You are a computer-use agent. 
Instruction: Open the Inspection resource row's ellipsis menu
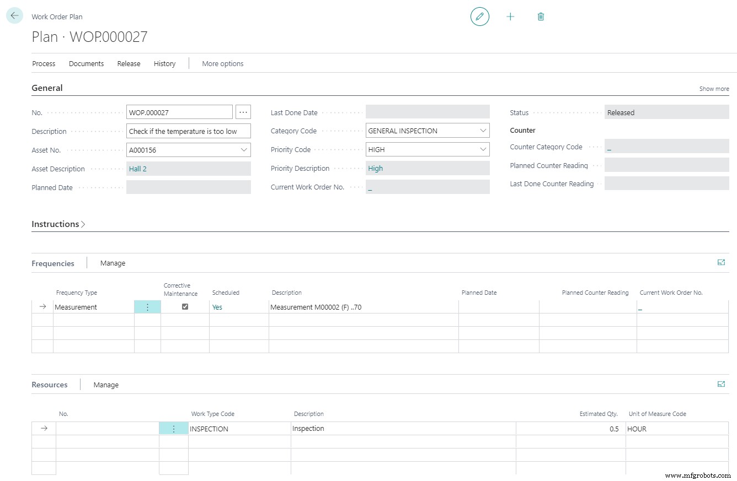174,428
